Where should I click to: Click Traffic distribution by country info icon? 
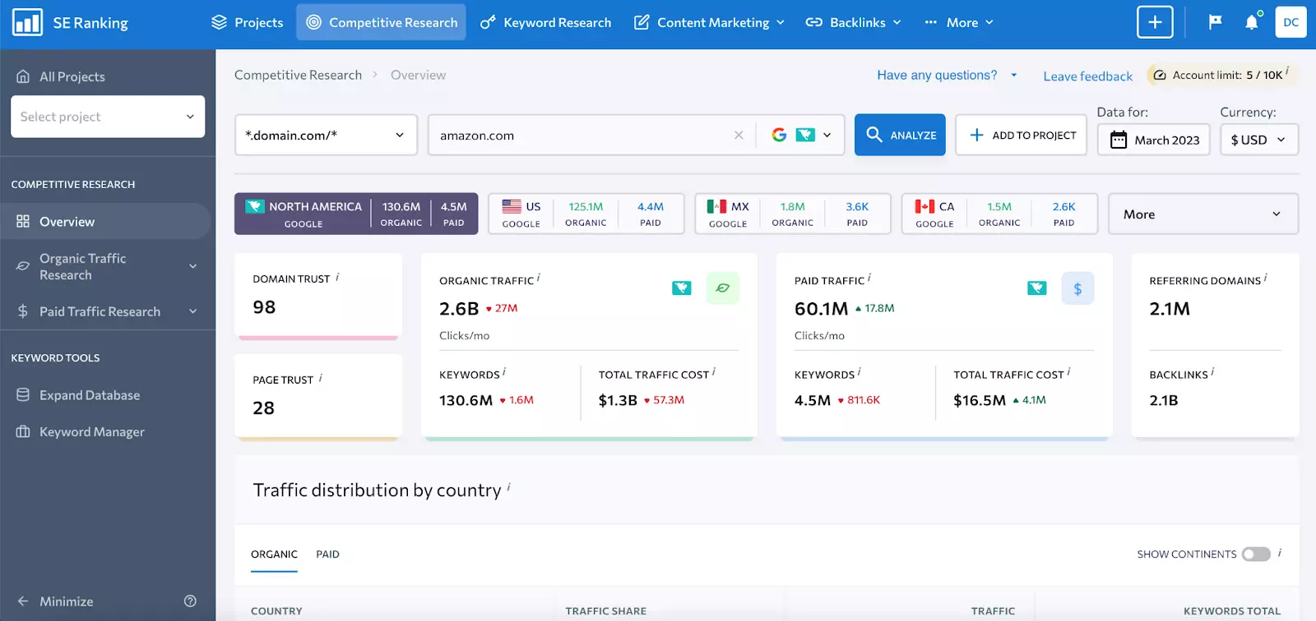click(509, 487)
